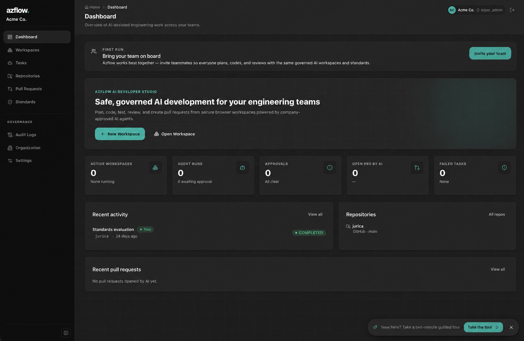Click the AC avatar badge
Image resolution: width=524 pixels, height=341 pixels.
[x=452, y=10]
